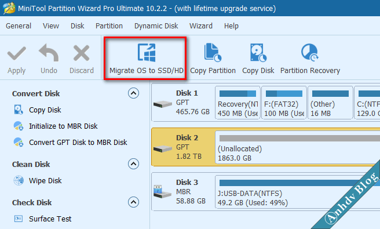Click the Apply checkmark icon
Viewport: 380px width, 229px height.
[16, 53]
